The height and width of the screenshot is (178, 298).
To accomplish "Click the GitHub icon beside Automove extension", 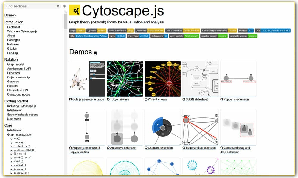I will (108, 148).
